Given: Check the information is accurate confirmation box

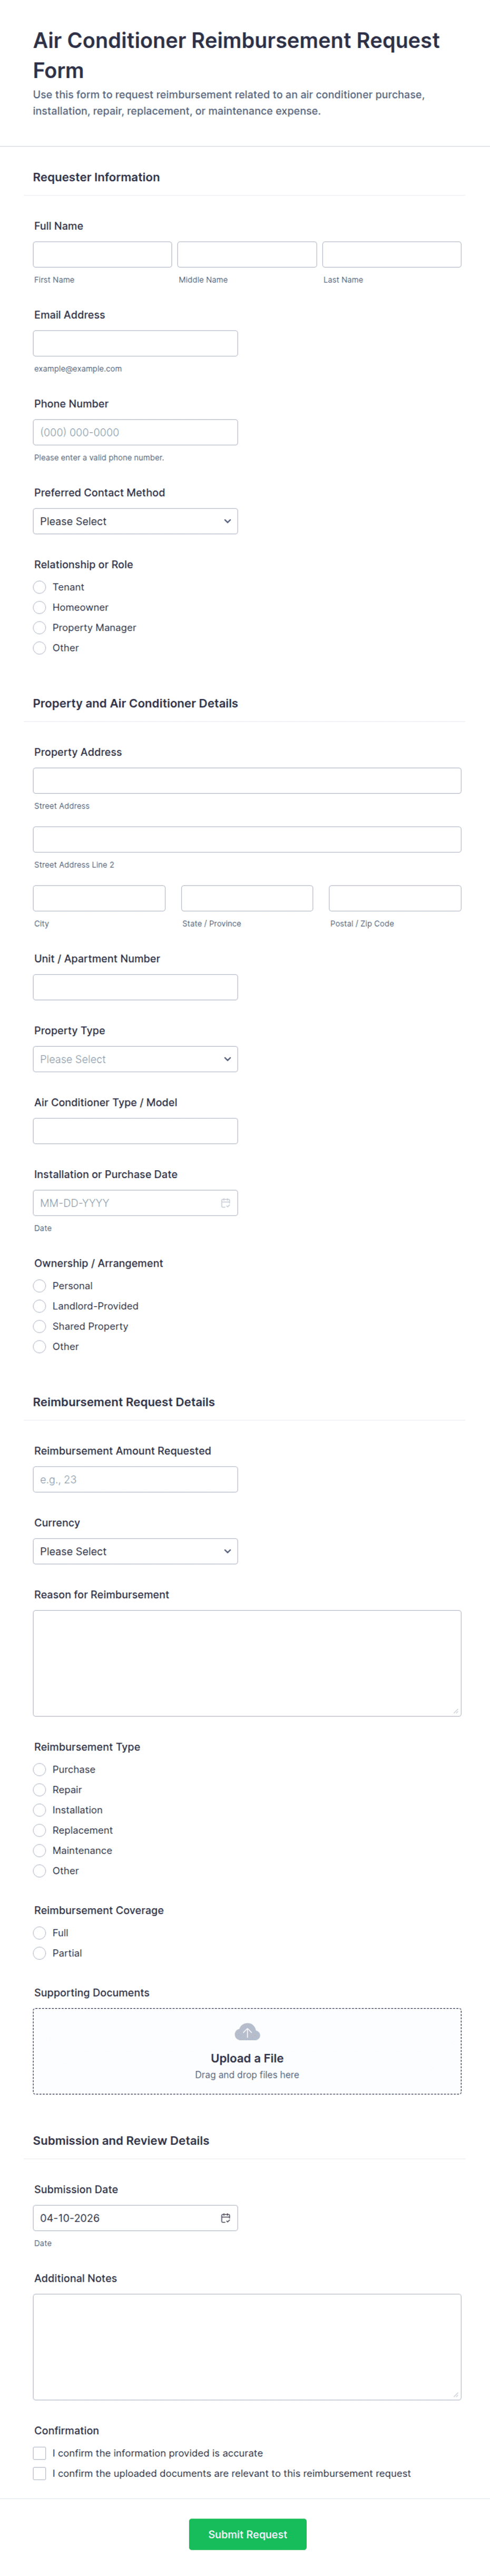Looking at the screenshot, I should [40, 2453].
